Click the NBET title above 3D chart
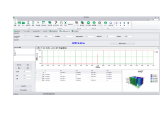168x118 pixels. (x=140, y=72)
